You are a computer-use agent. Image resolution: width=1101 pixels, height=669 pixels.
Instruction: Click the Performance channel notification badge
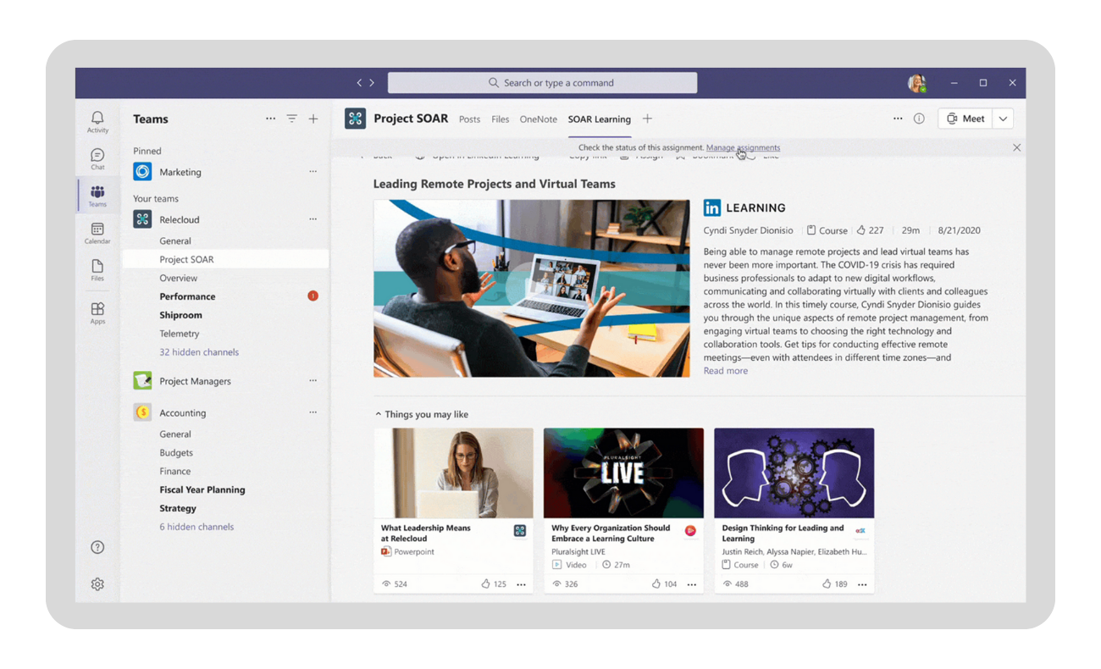click(x=313, y=296)
